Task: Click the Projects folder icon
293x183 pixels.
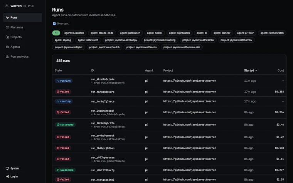Action: click(x=7, y=37)
